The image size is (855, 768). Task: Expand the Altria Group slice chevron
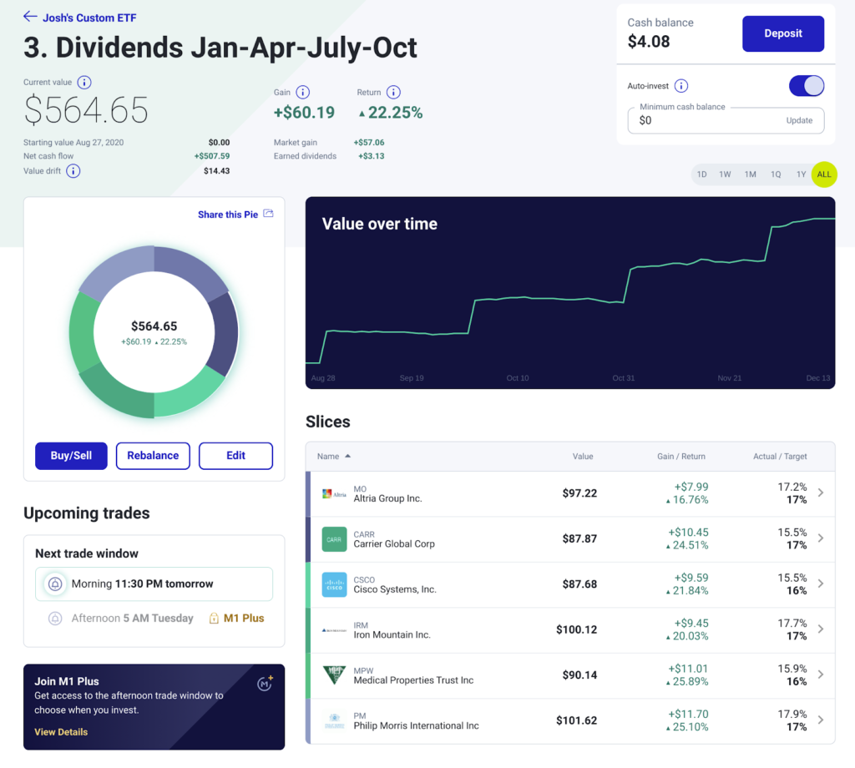tap(821, 493)
